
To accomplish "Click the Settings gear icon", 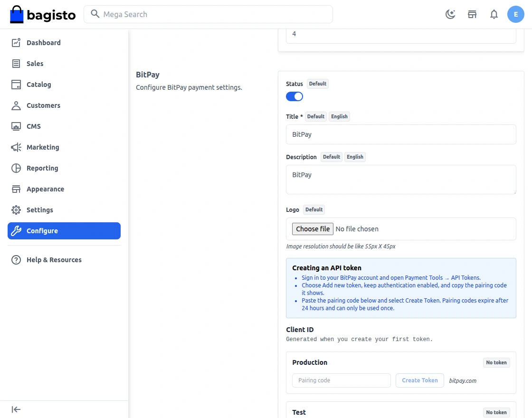I will [x=16, y=210].
